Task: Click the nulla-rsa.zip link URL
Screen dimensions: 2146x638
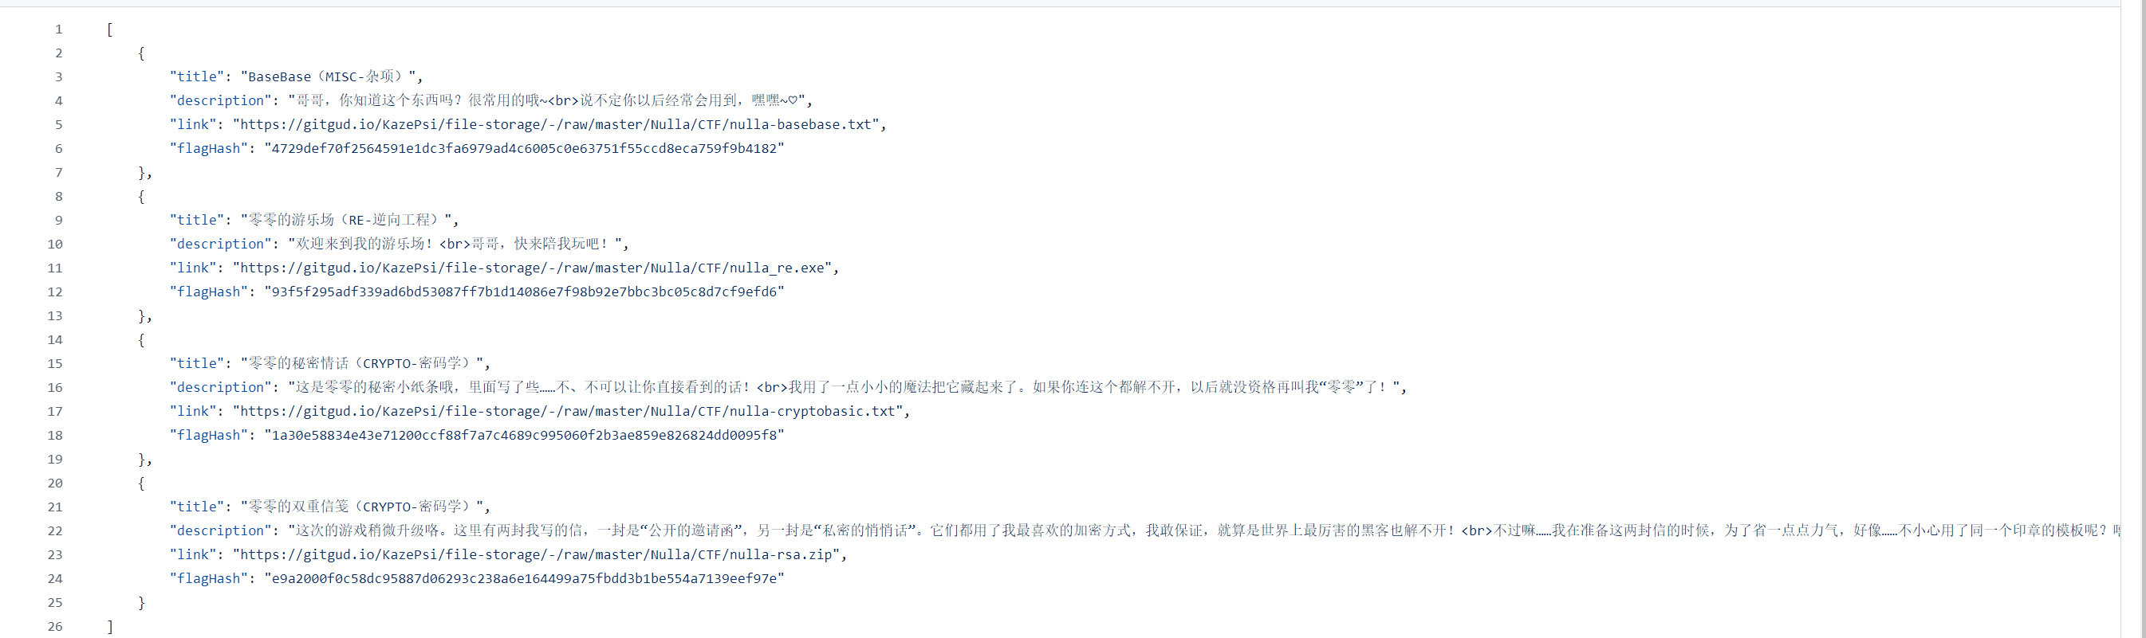Action: pos(536,555)
